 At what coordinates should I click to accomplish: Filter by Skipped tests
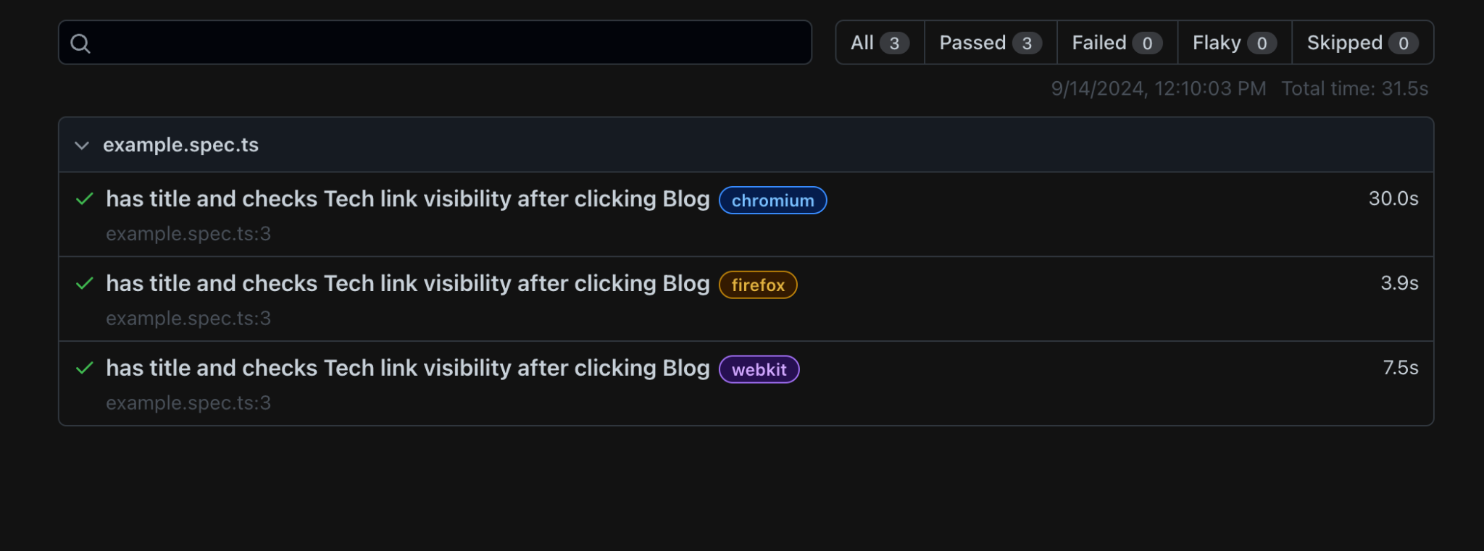point(1362,43)
